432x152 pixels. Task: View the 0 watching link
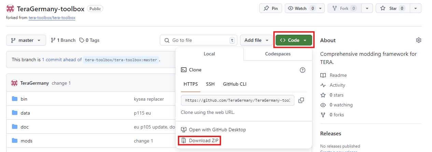point(336,105)
